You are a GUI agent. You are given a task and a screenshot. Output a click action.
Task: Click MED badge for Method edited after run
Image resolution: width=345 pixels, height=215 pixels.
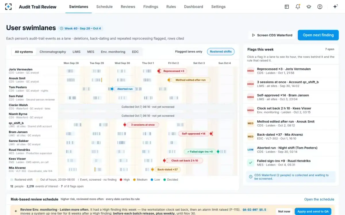pyautogui.click(x=250, y=124)
